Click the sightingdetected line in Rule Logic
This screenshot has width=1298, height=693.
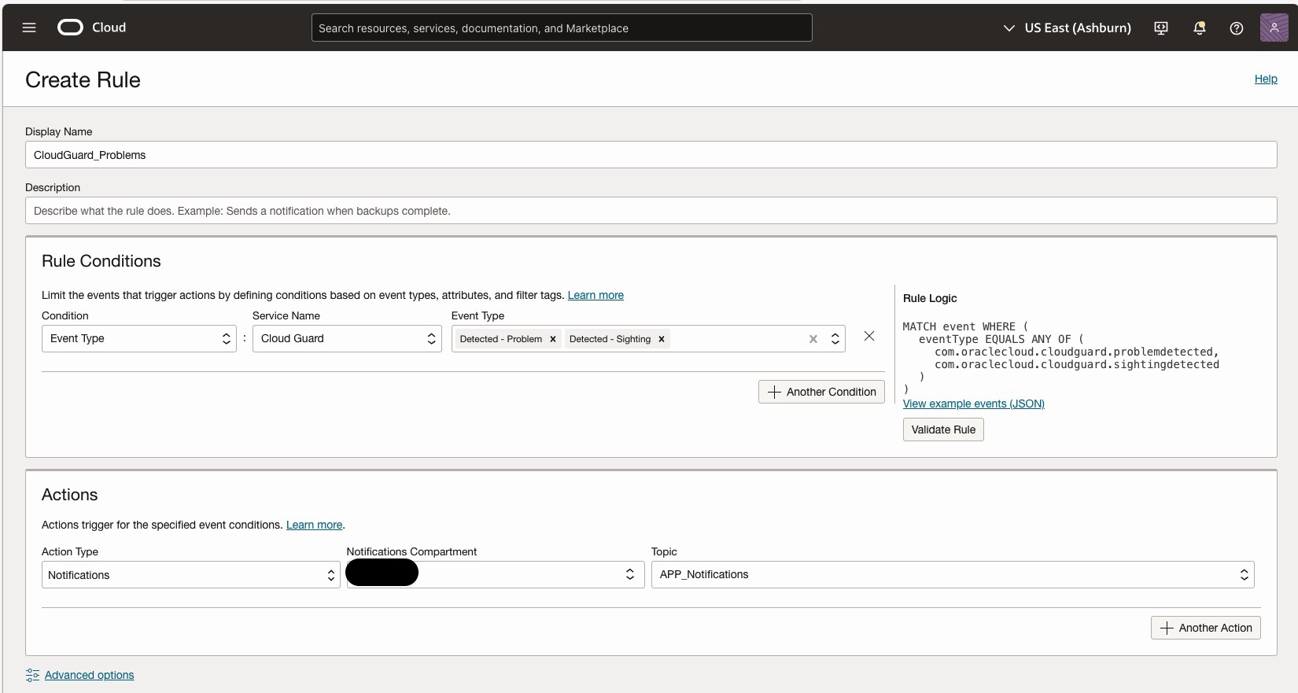click(x=1077, y=364)
